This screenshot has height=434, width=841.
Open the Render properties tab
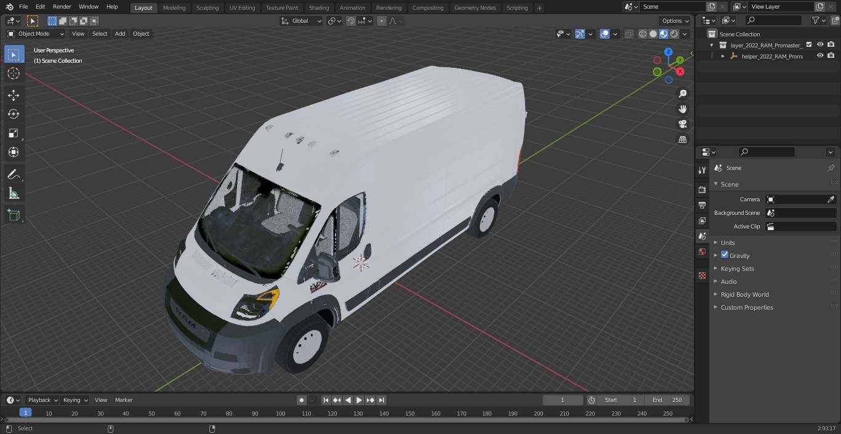click(702, 190)
